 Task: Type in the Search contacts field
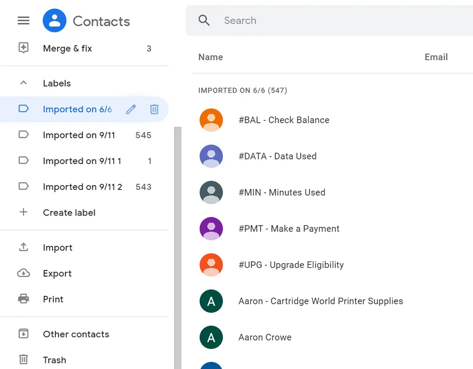tap(331, 21)
